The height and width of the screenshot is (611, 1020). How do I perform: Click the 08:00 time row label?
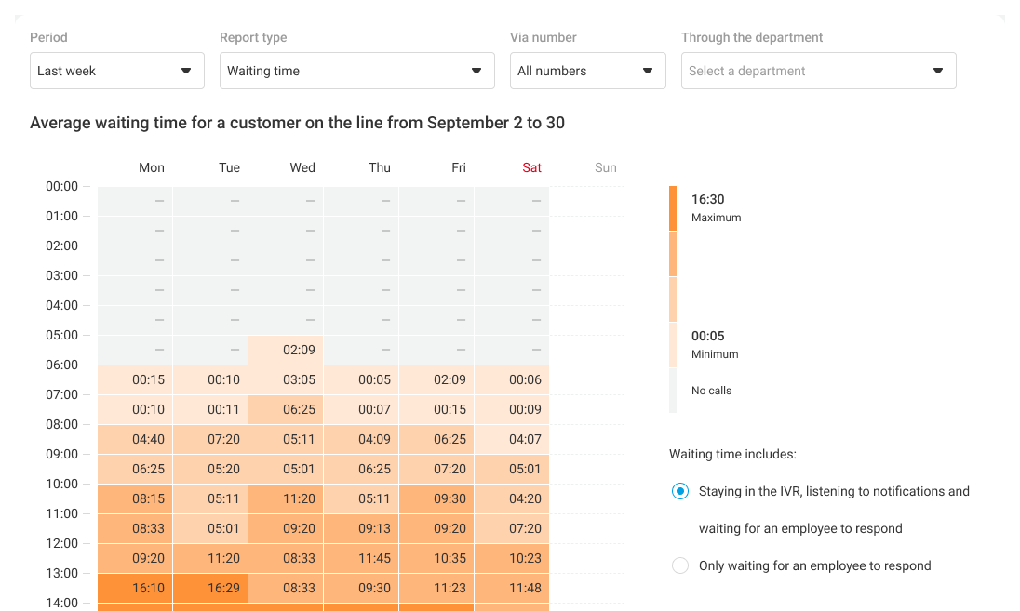[x=61, y=424]
